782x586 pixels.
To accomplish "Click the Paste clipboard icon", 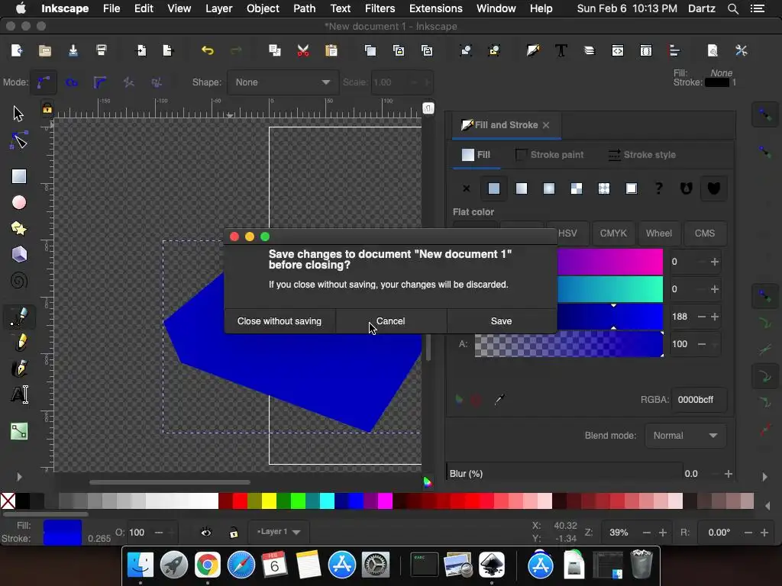I will 331,50.
